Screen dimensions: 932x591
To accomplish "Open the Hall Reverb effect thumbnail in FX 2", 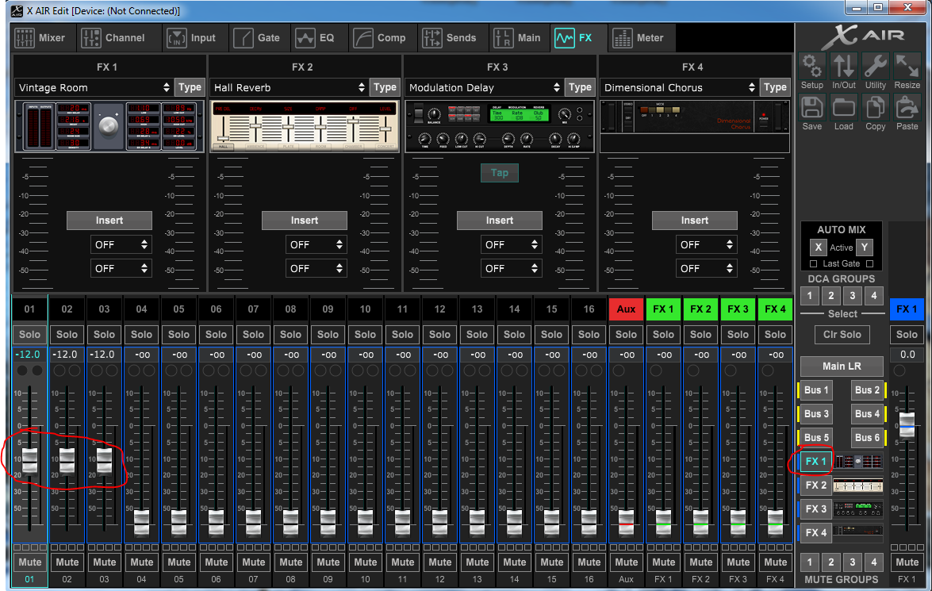I will click(x=305, y=126).
